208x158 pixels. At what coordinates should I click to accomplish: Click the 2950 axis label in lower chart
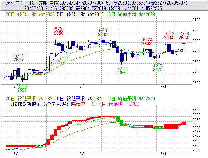click(x=196, y=110)
